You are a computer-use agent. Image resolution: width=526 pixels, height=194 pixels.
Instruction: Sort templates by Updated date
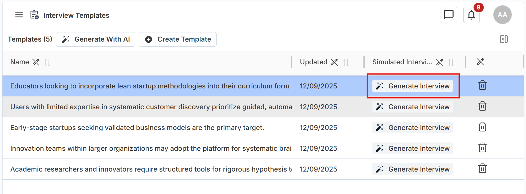click(x=345, y=62)
